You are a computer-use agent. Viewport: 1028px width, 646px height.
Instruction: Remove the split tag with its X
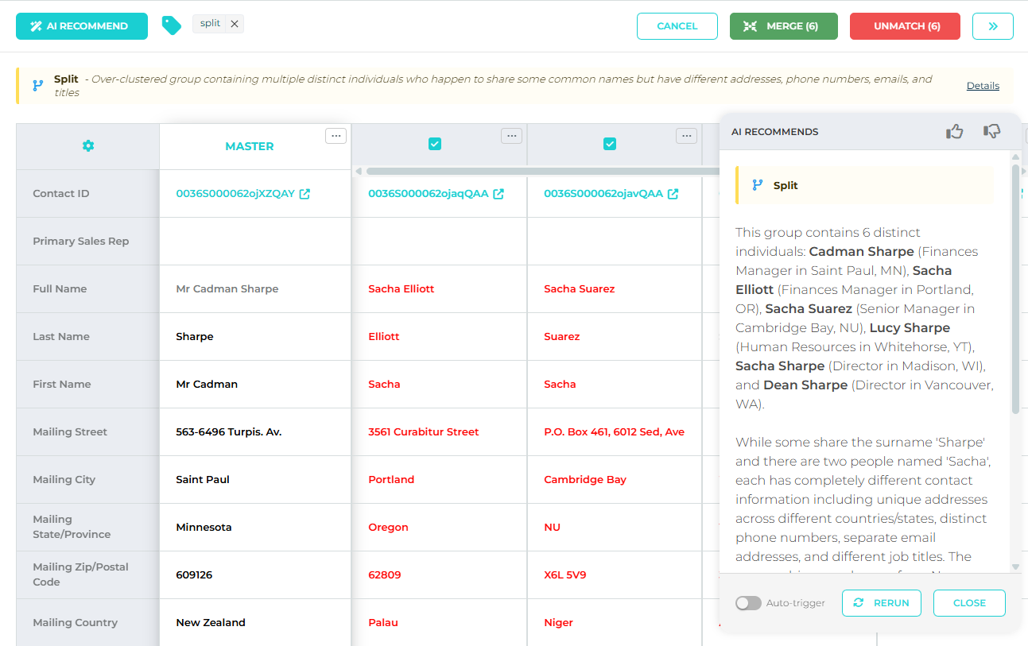(x=235, y=24)
